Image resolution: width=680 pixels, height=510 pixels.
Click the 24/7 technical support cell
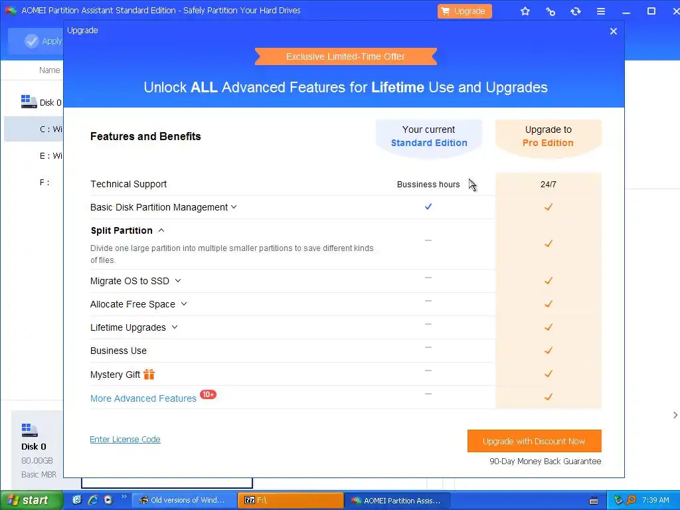pos(548,185)
